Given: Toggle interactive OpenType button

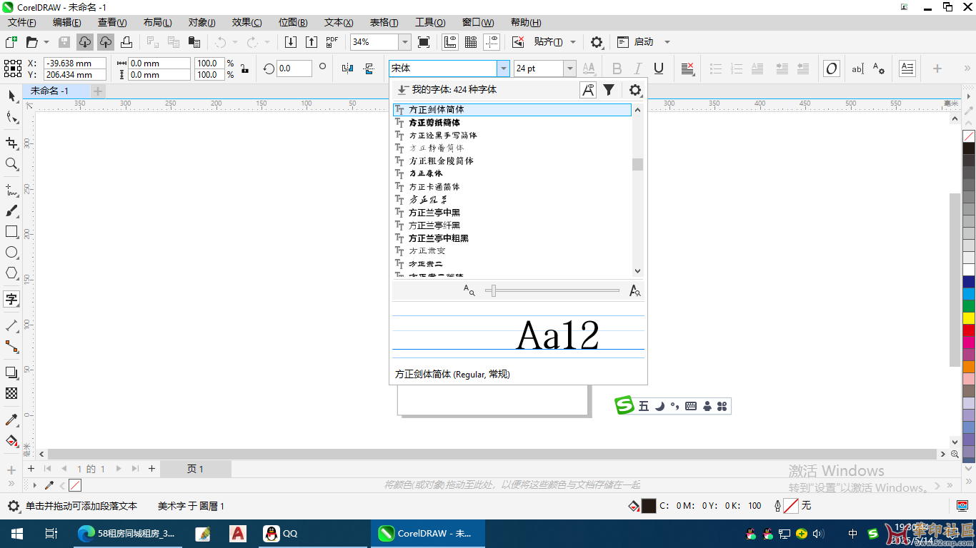Looking at the screenshot, I should tap(832, 68).
